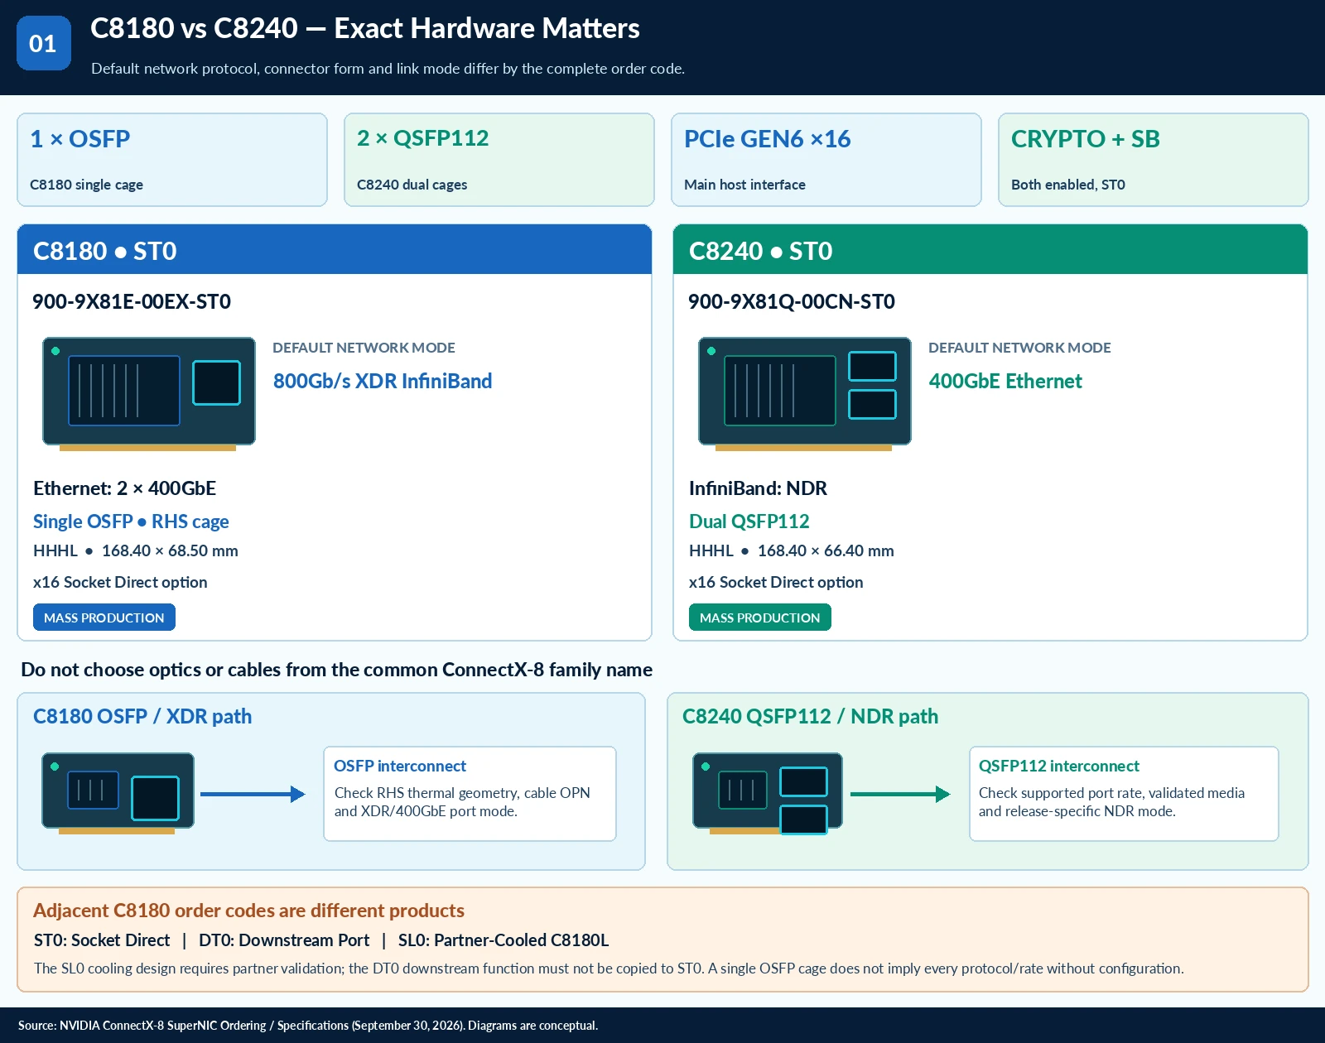Click "DEFAULT NETWORK MODE" label in the C8180 panel

(x=364, y=348)
